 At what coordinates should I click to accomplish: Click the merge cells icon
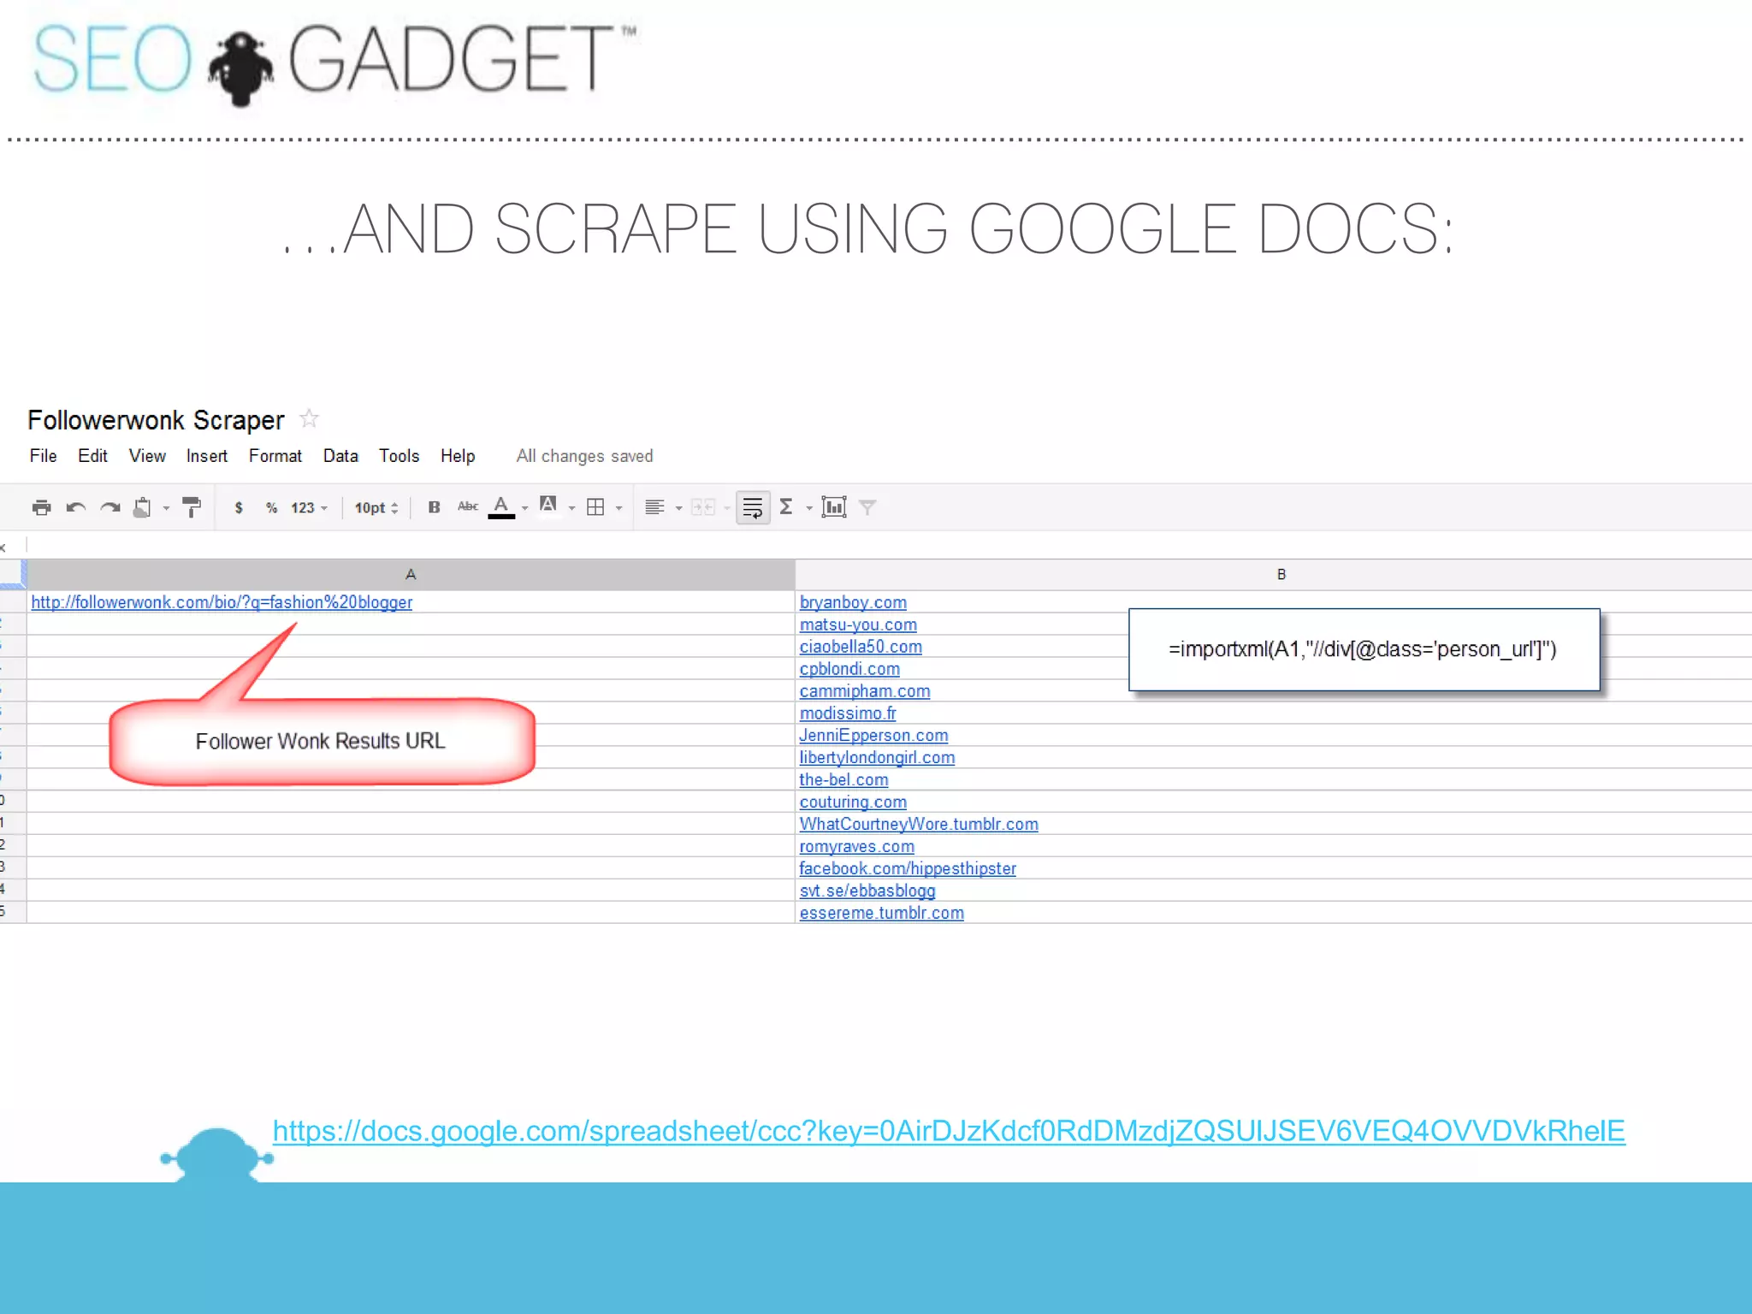[x=703, y=507]
